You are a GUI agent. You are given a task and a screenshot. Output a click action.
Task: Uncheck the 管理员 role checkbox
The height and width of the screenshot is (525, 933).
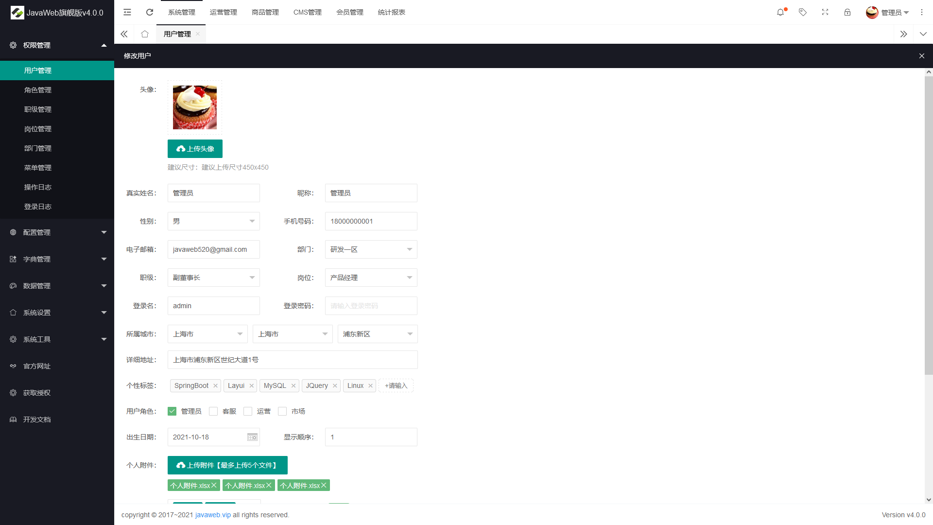click(x=172, y=411)
